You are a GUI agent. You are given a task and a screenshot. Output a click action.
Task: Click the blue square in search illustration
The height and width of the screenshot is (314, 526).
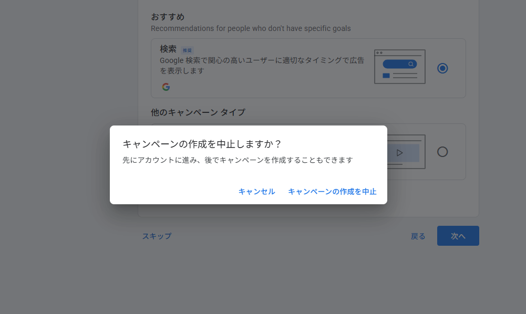386,76
